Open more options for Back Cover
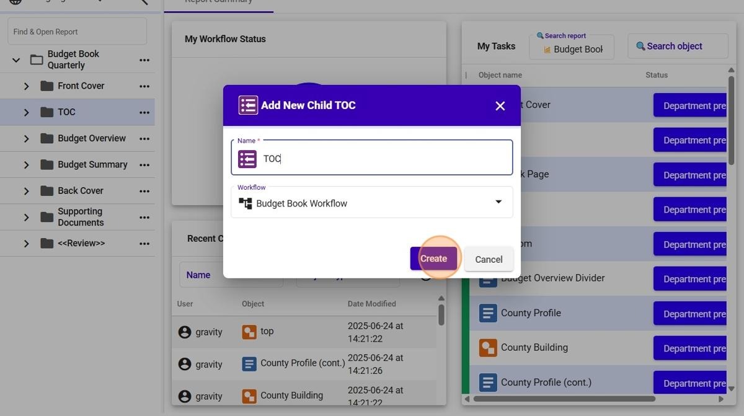 coord(144,191)
